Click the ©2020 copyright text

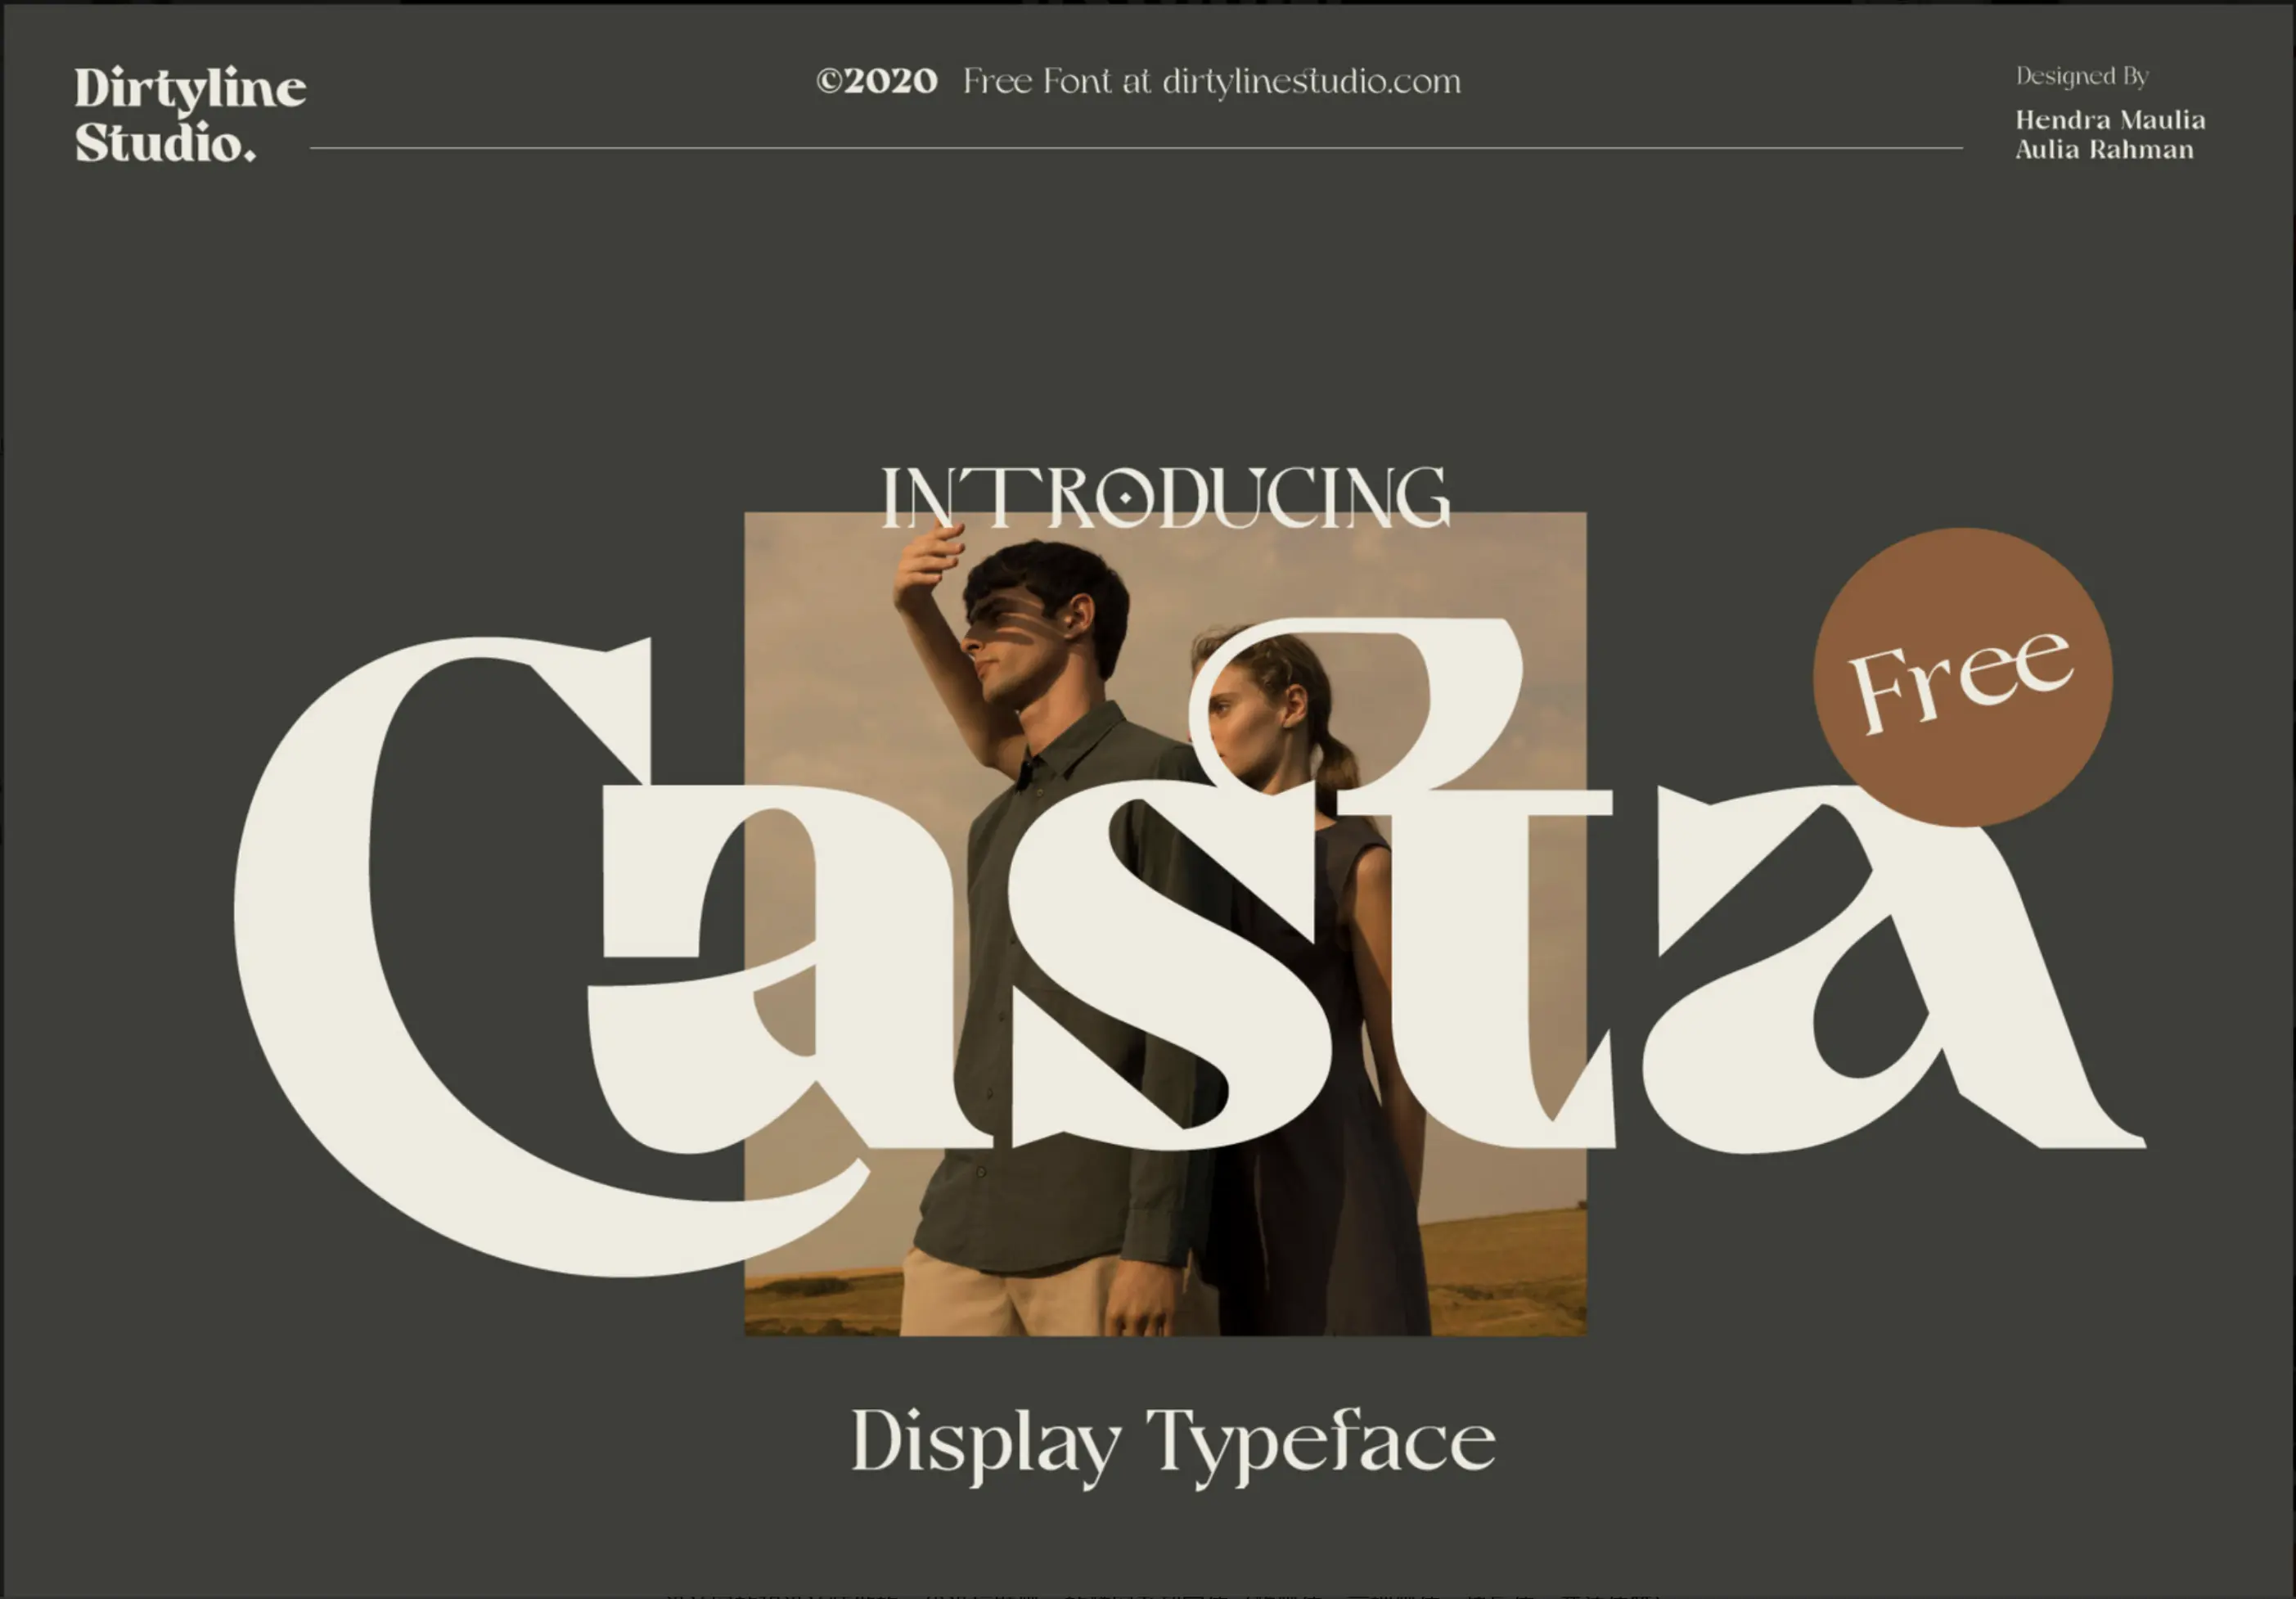(876, 81)
